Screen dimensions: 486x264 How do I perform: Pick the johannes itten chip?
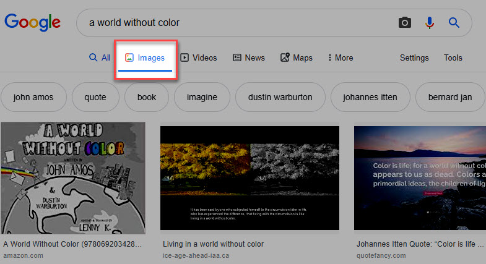[x=369, y=97]
